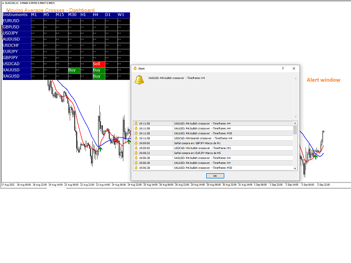
Task: Select the 19:11:58 XAGUSD bullish crossover H4 row
Action: [x=213, y=123]
